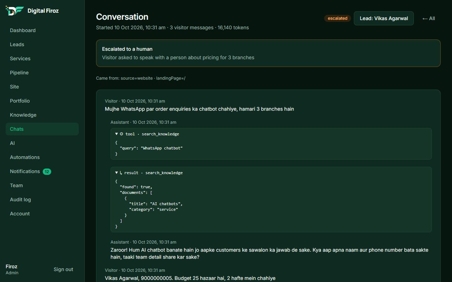View the Audit log

point(42,200)
